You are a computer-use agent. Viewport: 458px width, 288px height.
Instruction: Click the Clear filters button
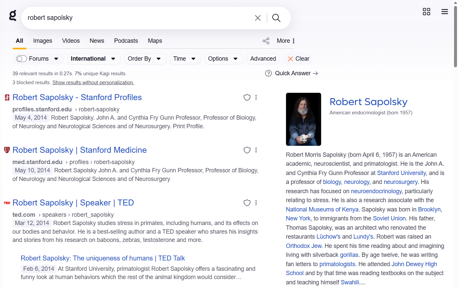click(298, 59)
